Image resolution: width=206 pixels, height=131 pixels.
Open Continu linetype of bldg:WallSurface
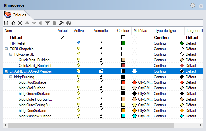(160, 88)
